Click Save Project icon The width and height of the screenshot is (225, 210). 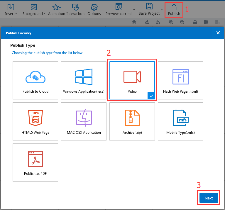149,9
